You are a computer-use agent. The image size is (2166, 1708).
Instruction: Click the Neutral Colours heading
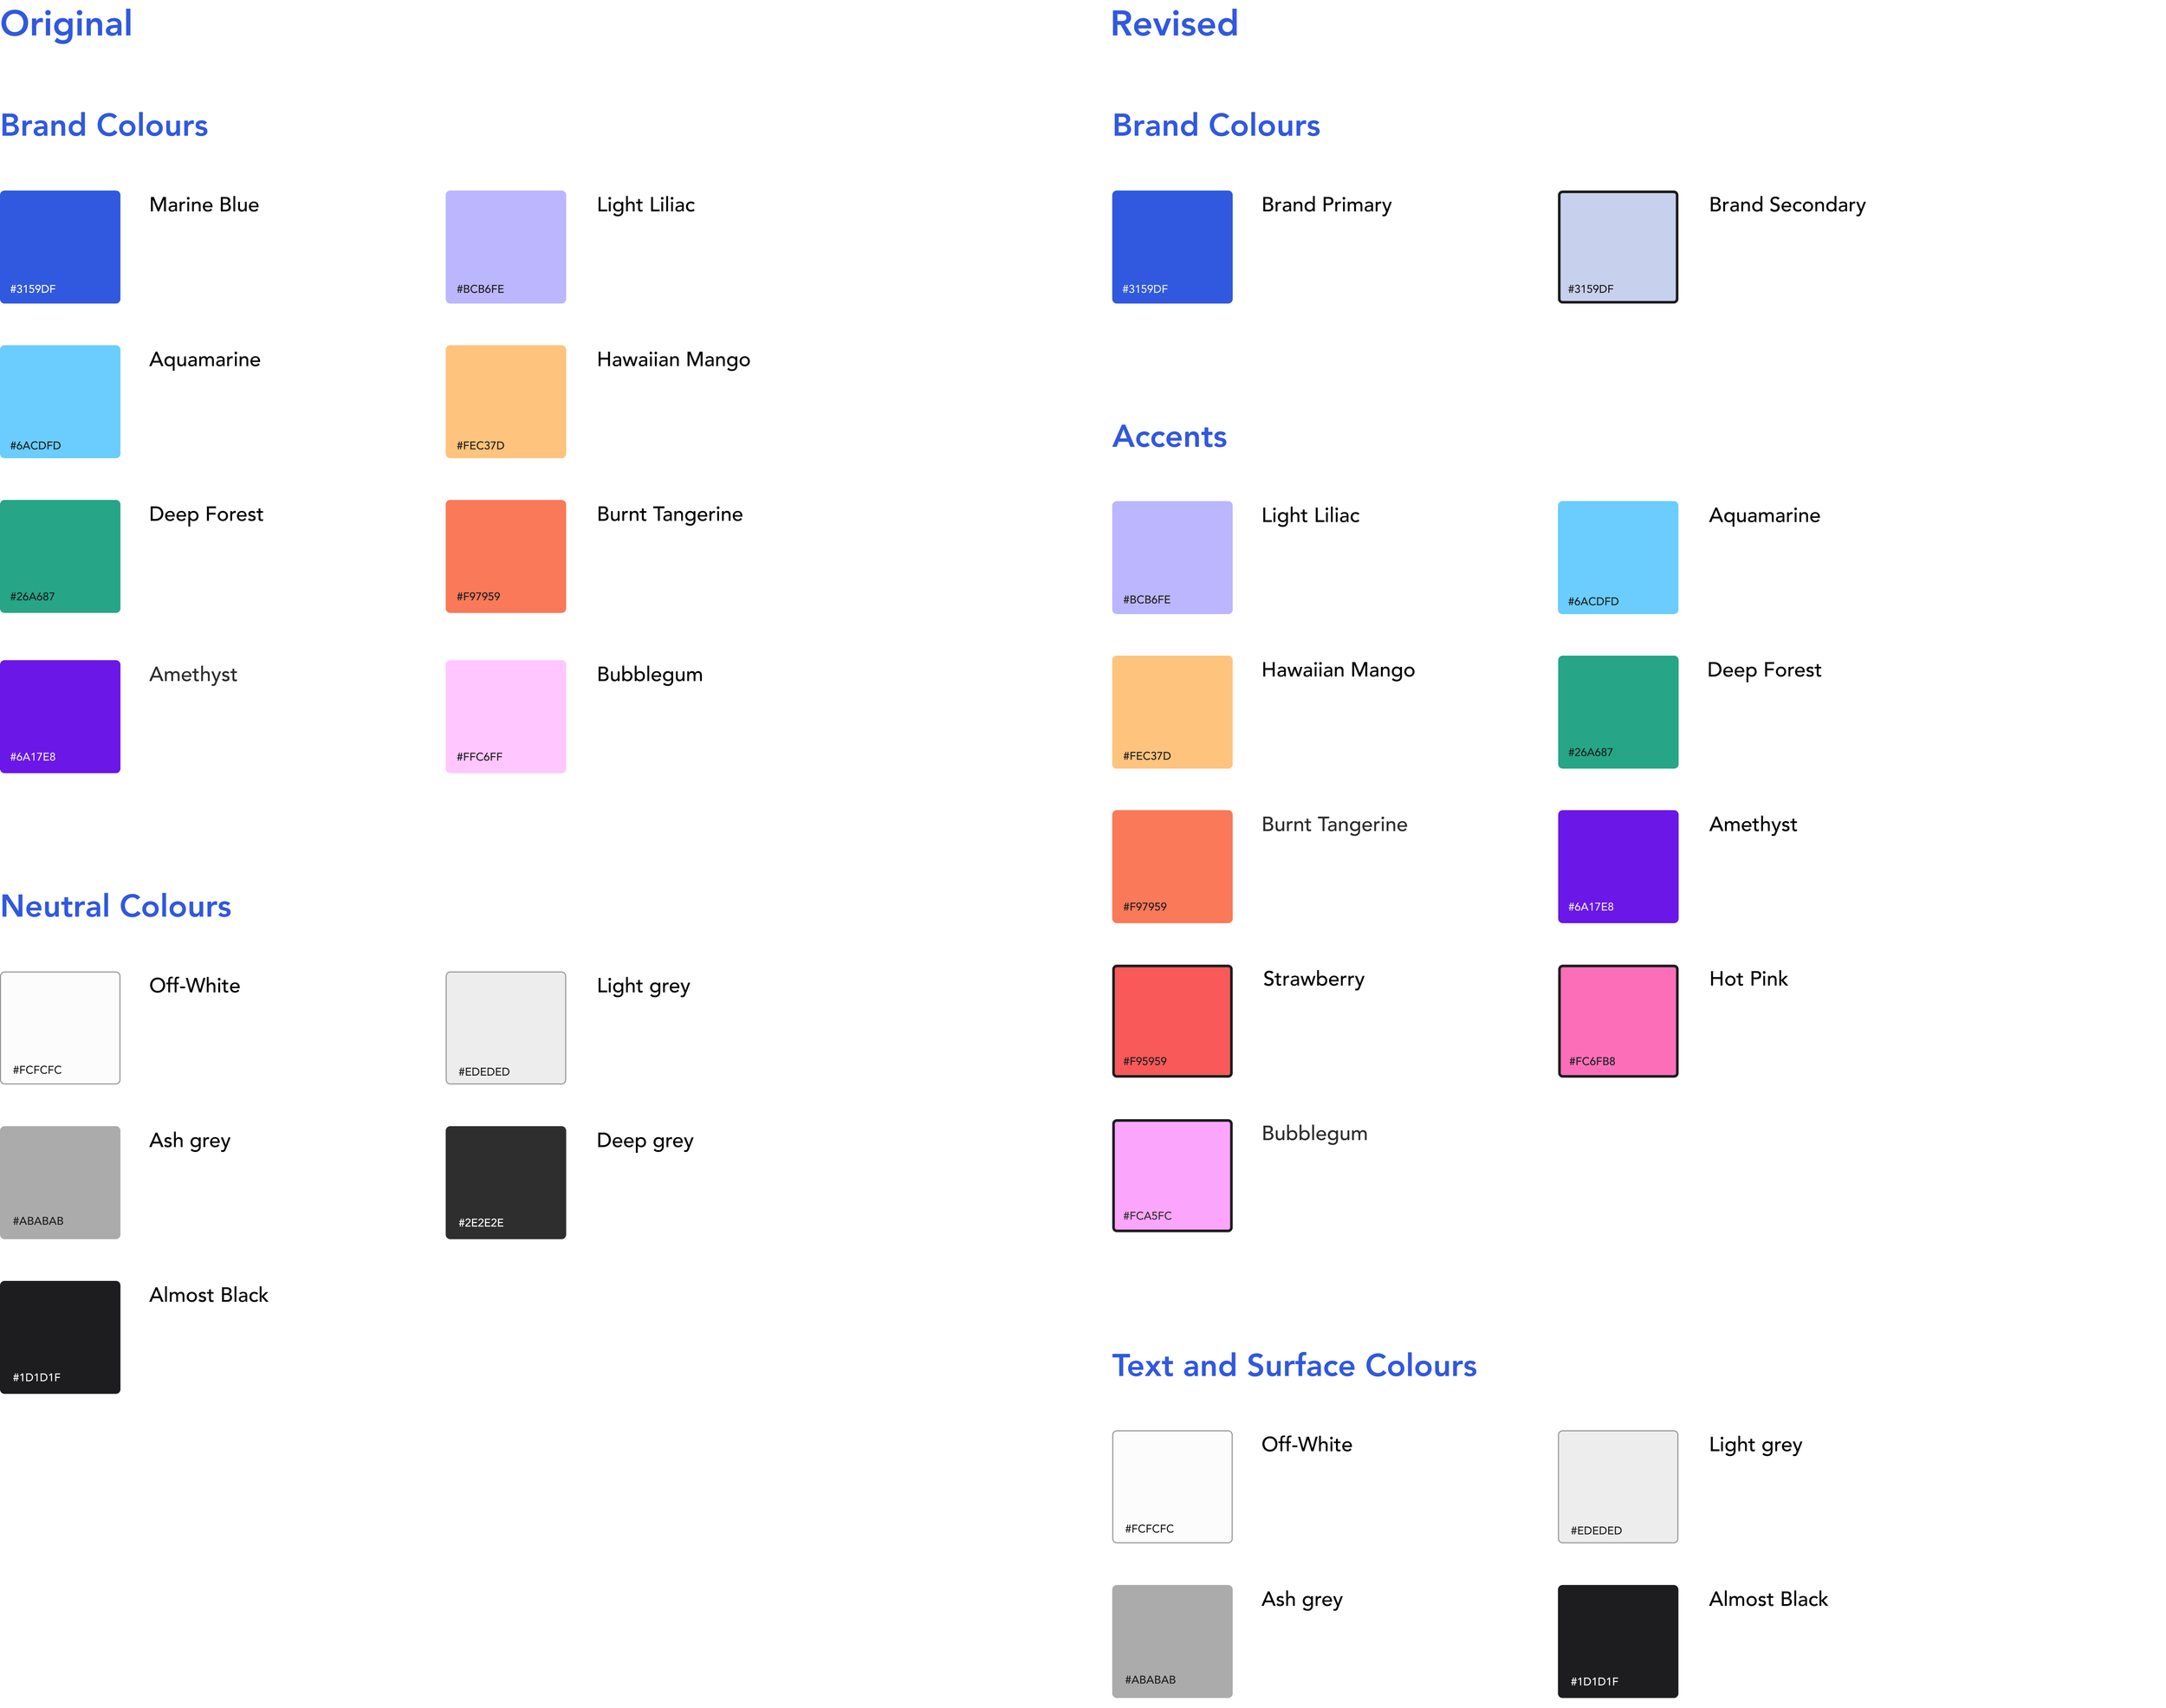click(115, 905)
